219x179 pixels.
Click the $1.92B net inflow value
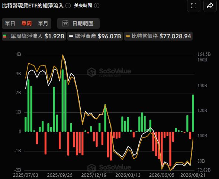[54, 36]
